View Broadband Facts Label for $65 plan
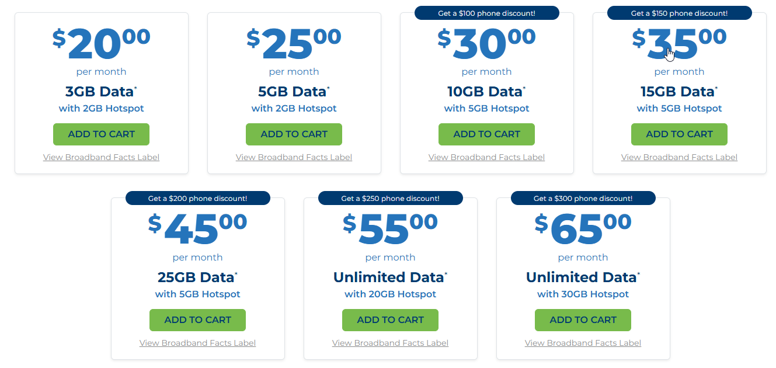The image size is (776, 368). [x=583, y=343]
